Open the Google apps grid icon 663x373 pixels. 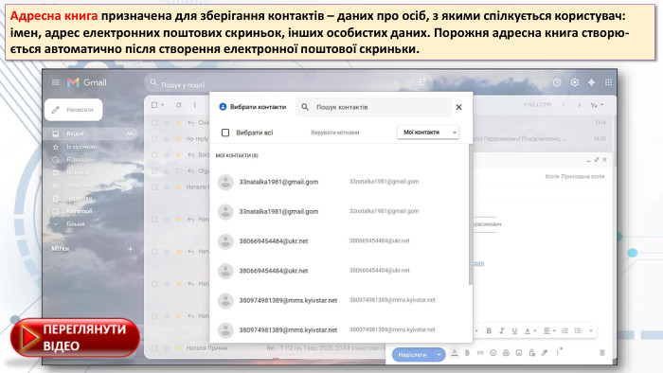(x=608, y=82)
